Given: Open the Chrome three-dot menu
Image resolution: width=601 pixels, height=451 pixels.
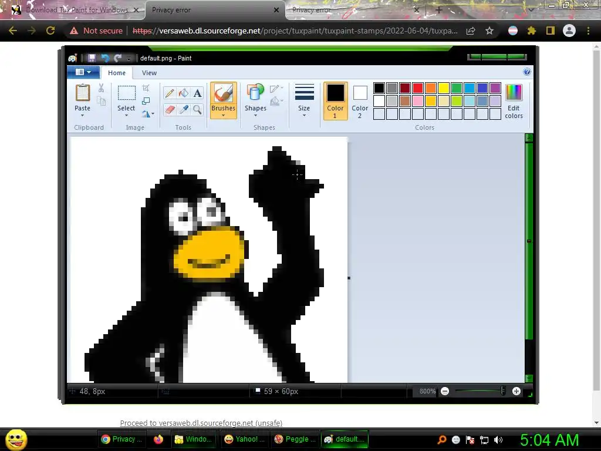Looking at the screenshot, I should pyautogui.click(x=588, y=31).
